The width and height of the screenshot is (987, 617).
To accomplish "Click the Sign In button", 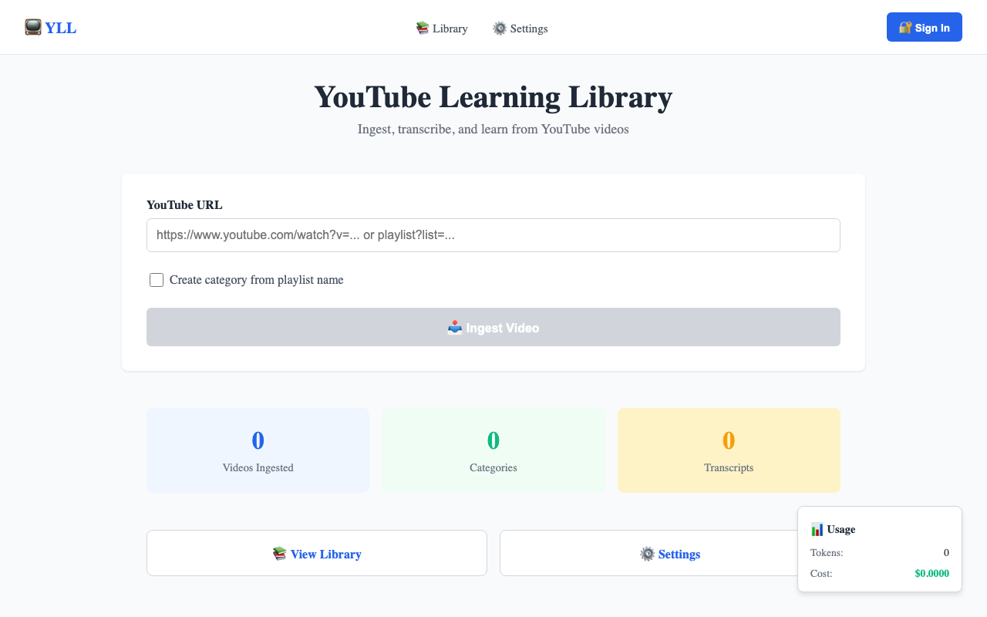I will click(925, 27).
